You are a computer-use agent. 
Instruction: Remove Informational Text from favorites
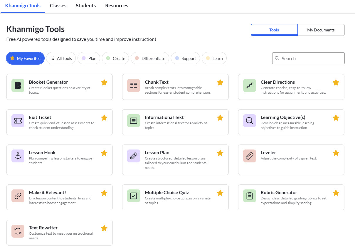point(220,118)
